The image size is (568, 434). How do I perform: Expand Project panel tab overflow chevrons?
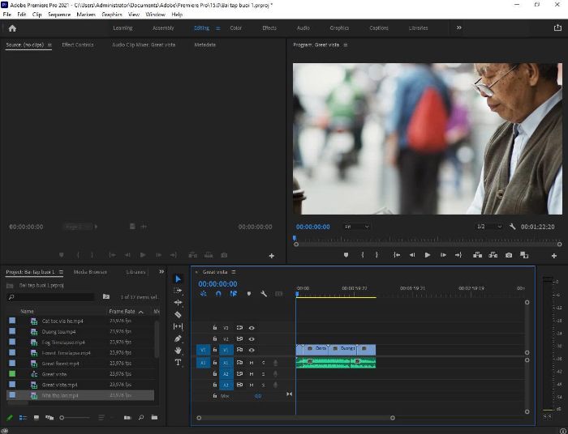pyautogui.click(x=161, y=271)
